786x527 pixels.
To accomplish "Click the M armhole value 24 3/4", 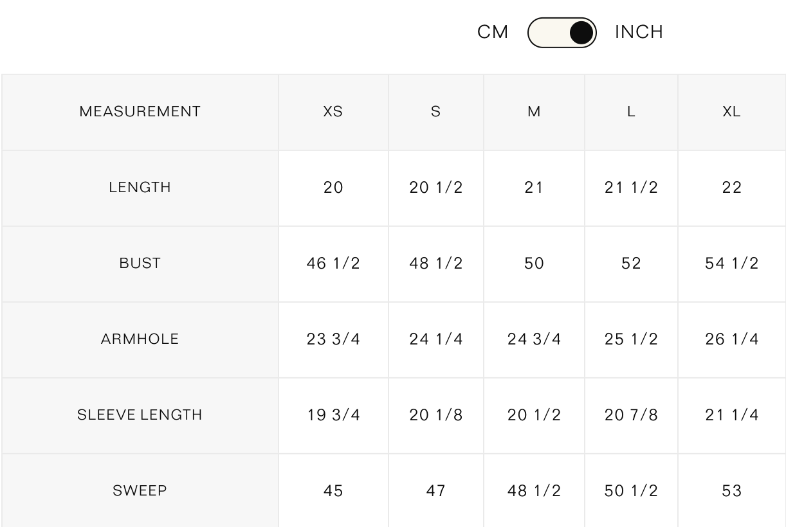I will 534,339.
